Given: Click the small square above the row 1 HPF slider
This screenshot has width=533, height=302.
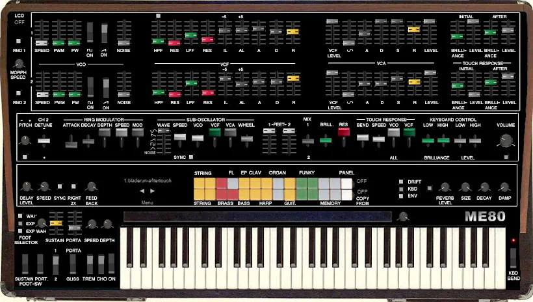Looking at the screenshot, I should point(158,16).
